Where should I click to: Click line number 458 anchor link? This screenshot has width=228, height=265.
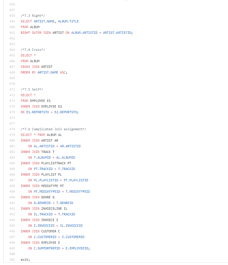(x=12, y=16)
